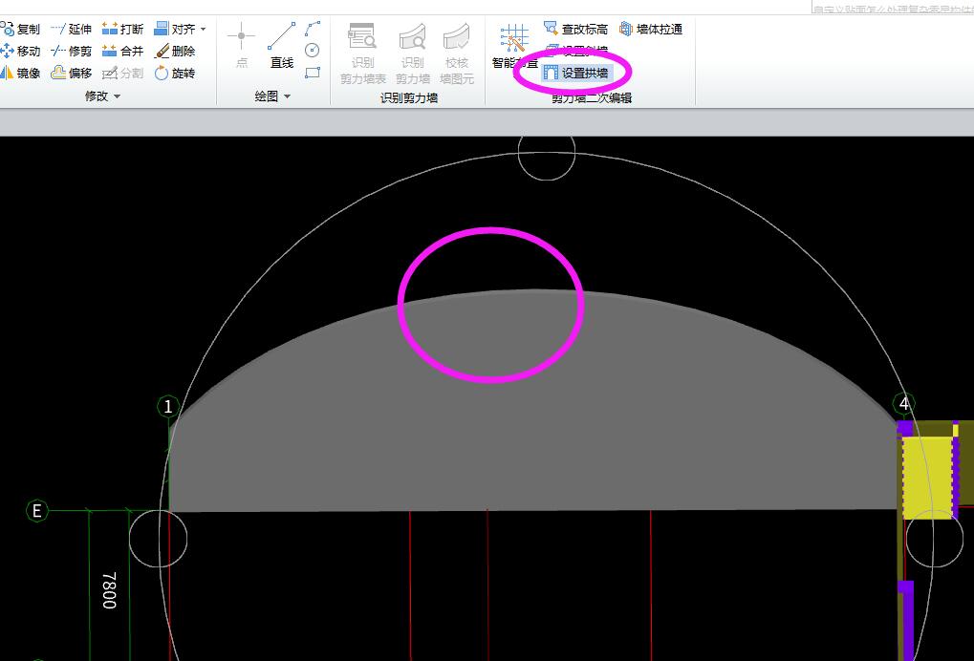Viewport: 974px width, 661px height.
Task: Choose the 直线 (Line) draw tool
Action: tap(281, 45)
